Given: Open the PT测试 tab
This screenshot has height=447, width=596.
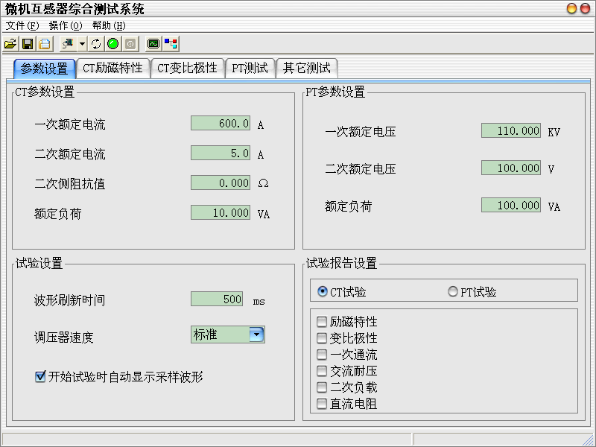Looking at the screenshot, I should pyautogui.click(x=250, y=69).
